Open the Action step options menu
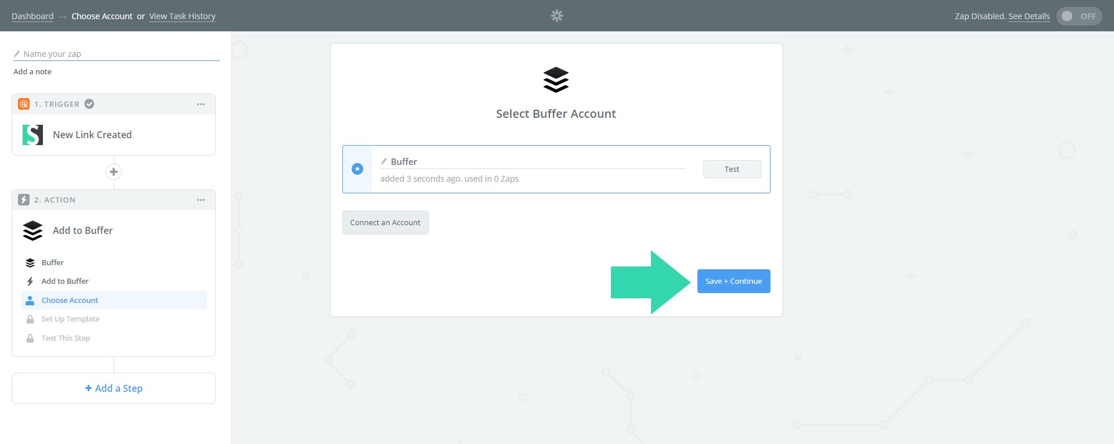1114x444 pixels. tap(201, 200)
